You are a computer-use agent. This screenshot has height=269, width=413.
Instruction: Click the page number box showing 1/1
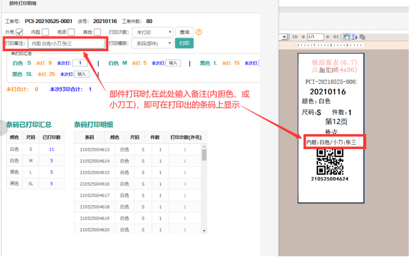tap(315, 37)
